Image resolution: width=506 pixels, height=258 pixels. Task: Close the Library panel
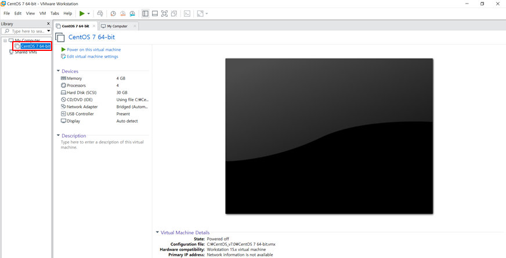[x=48, y=24]
